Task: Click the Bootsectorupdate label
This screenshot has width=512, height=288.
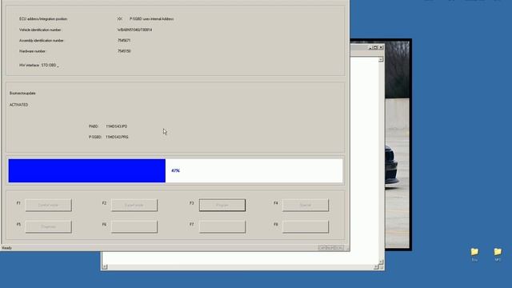Action: [22, 93]
